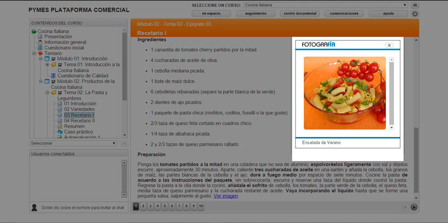Open the comunicaciones menu

pyautogui.click(x=344, y=14)
